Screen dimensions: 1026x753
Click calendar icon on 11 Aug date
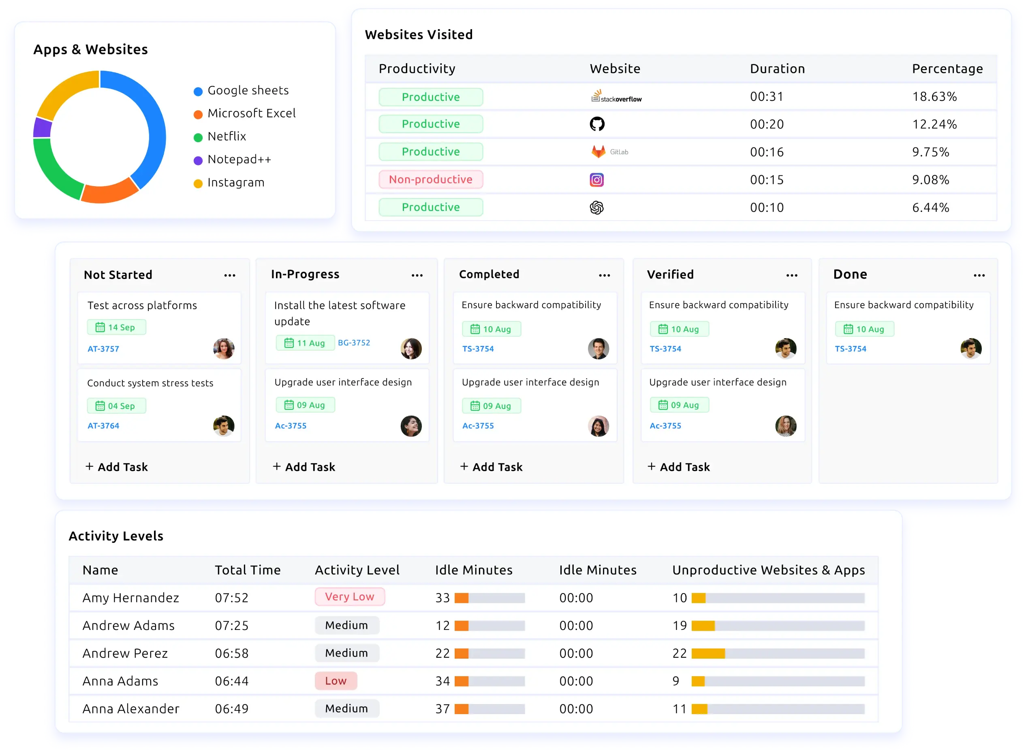click(289, 343)
